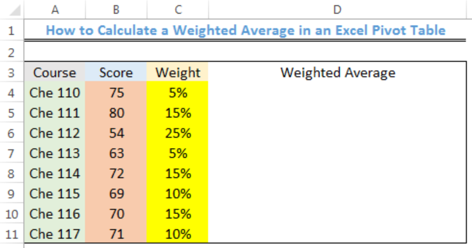Select the Che 117 cell
Viewport: 472px width, 248px height.
55,233
